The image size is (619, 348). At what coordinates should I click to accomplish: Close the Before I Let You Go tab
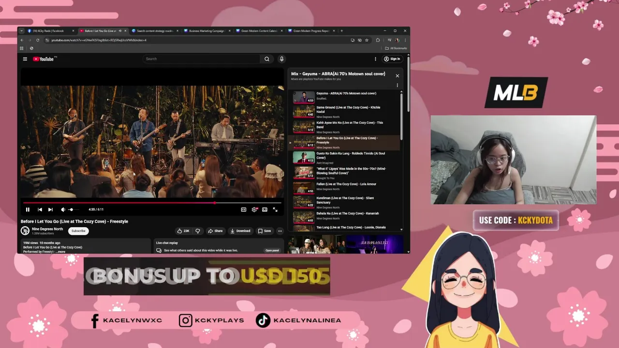click(x=125, y=31)
